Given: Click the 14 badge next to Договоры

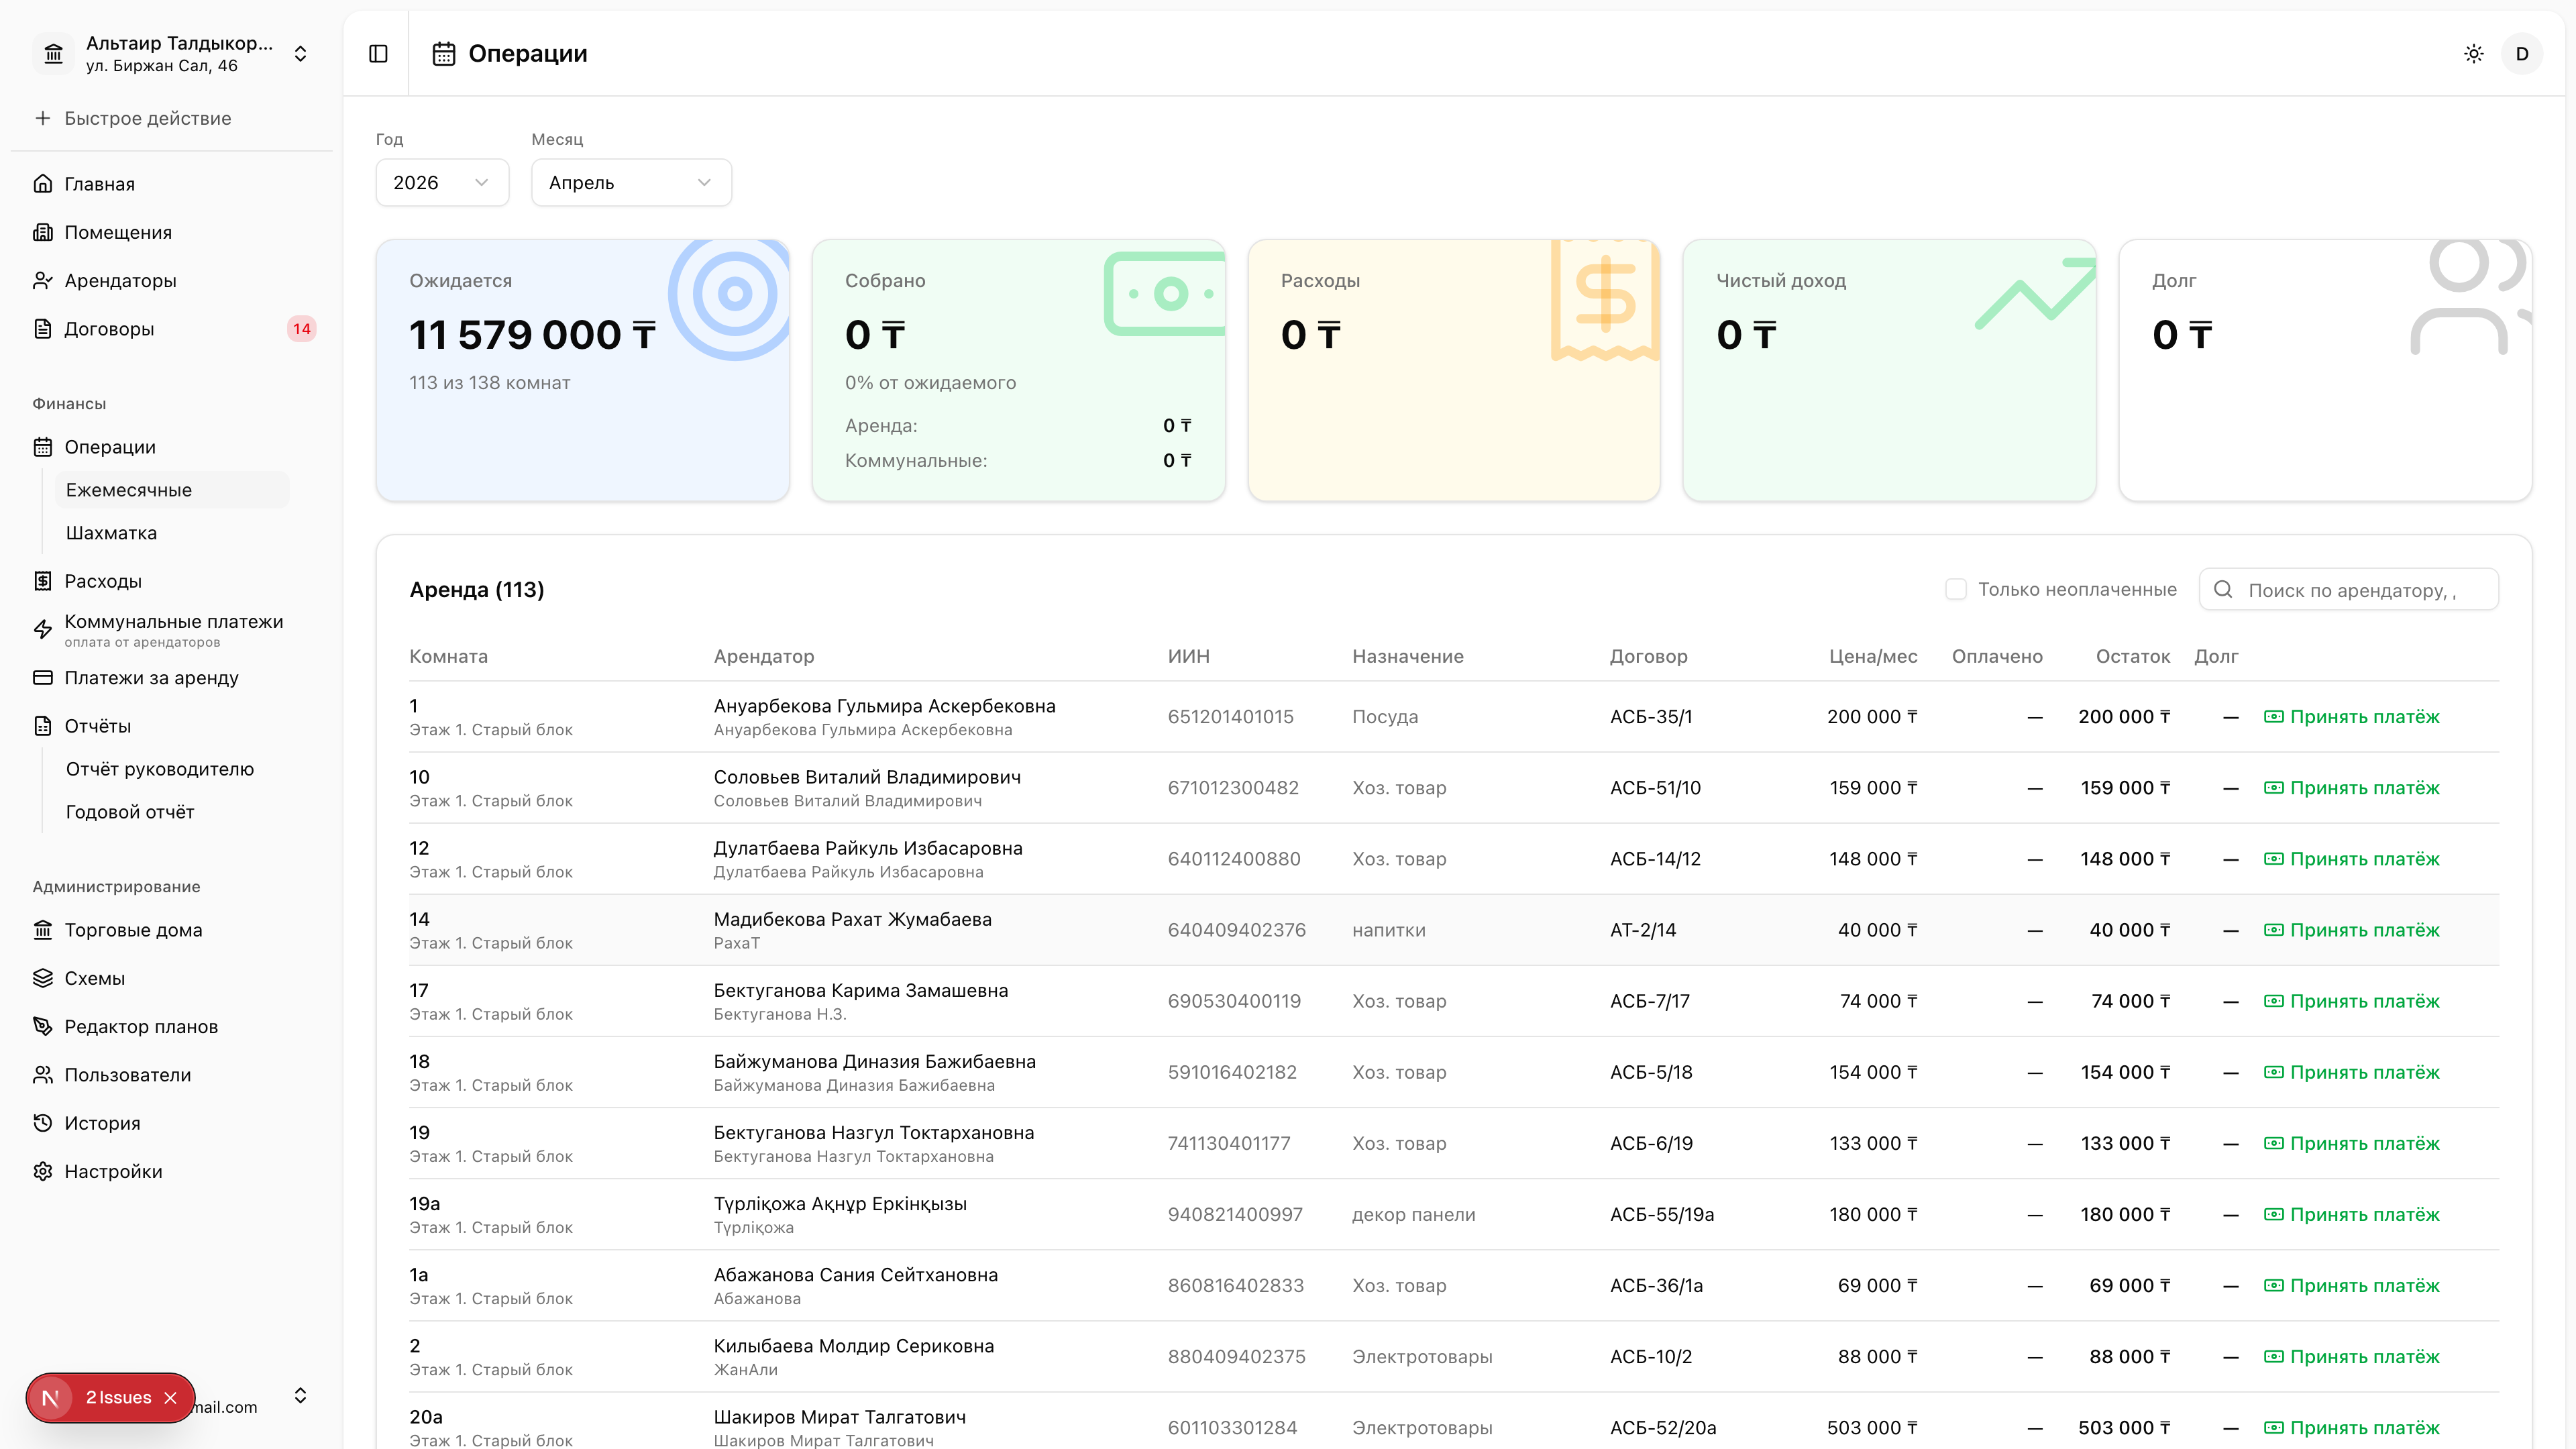Looking at the screenshot, I should point(302,329).
